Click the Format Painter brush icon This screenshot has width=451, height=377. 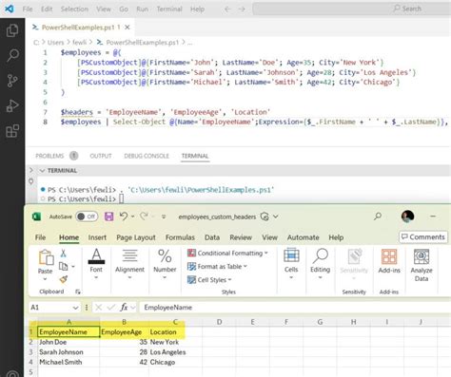coord(64,279)
